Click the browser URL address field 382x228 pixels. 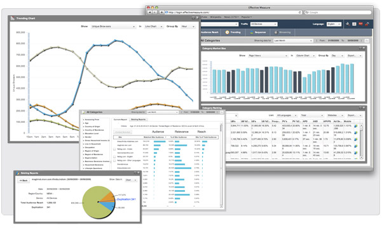coord(233,12)
